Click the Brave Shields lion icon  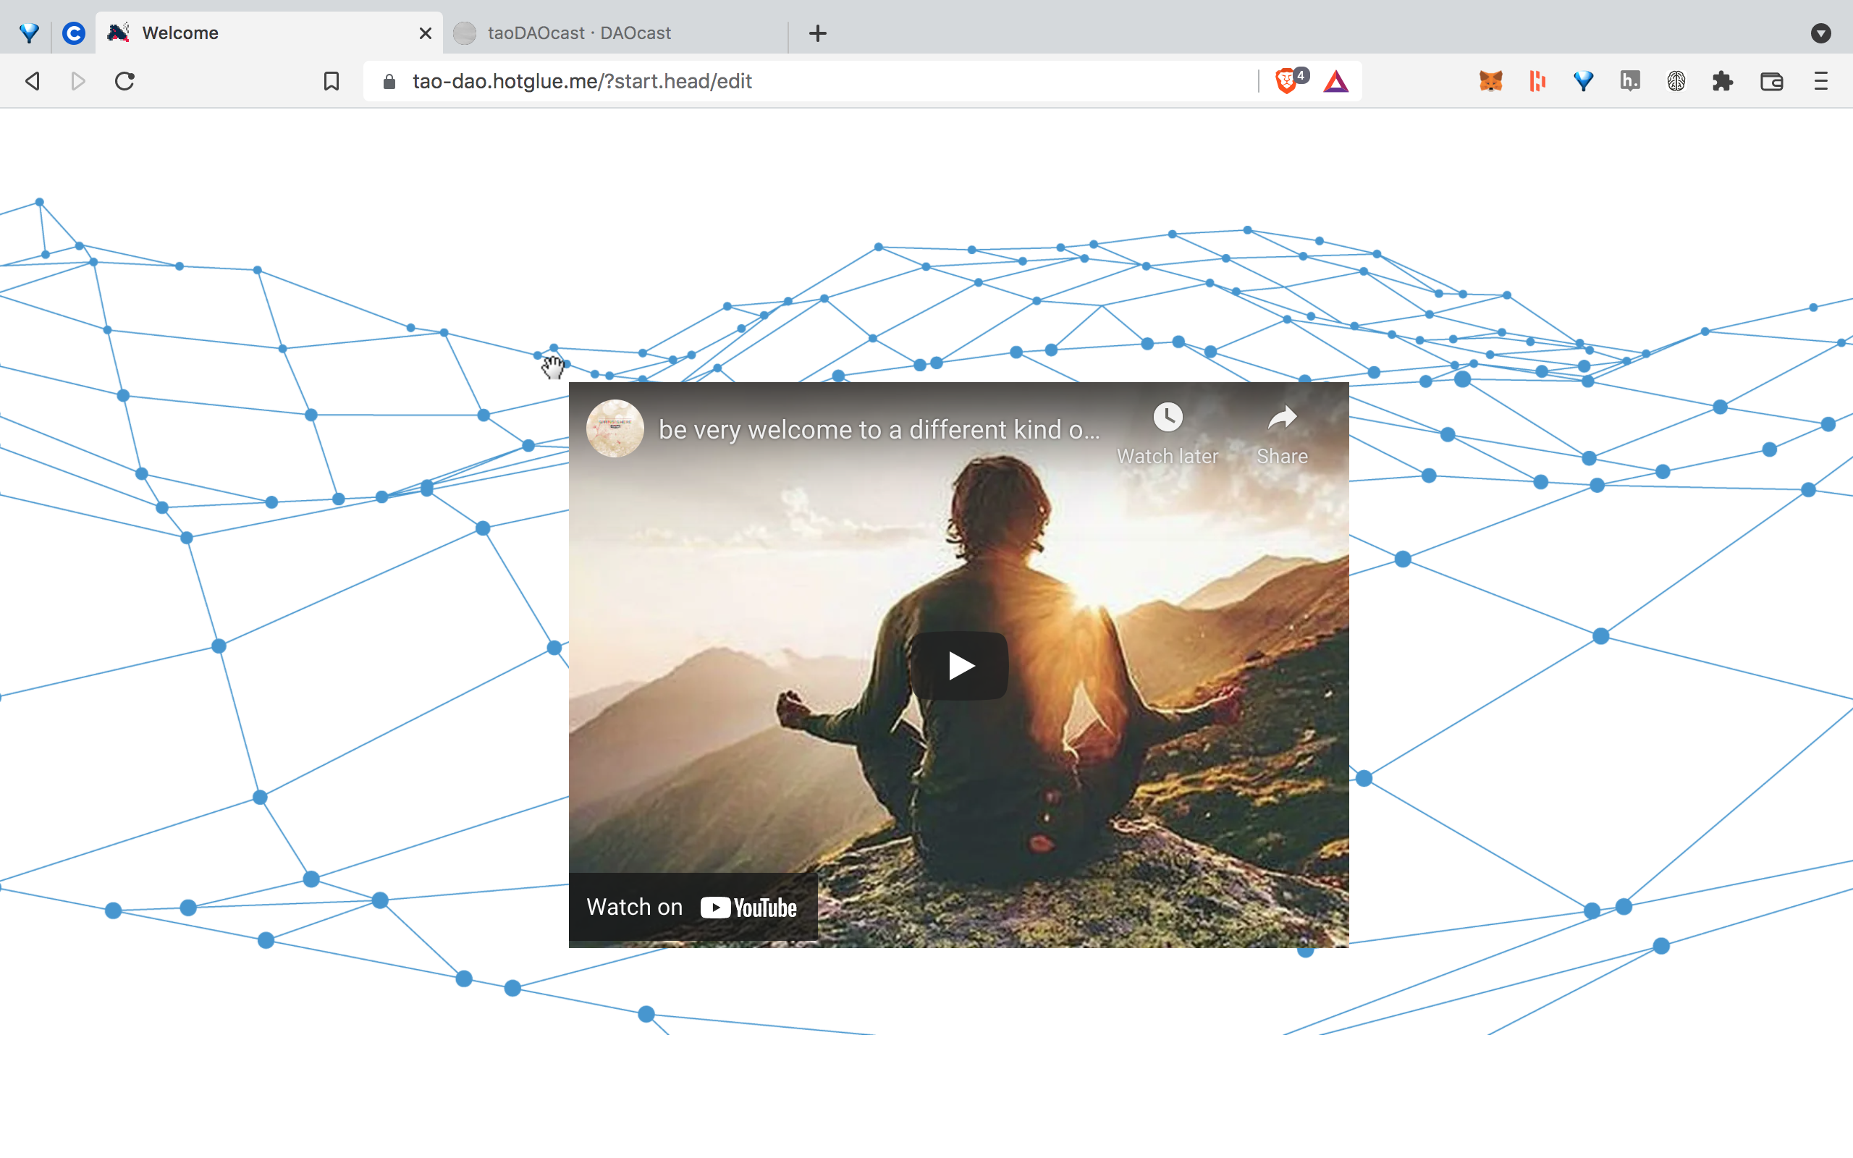(x=1286, y=81)
